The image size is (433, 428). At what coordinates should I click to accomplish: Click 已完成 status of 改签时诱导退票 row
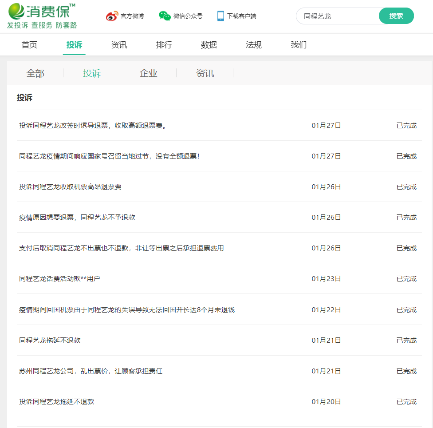point(406,126)
